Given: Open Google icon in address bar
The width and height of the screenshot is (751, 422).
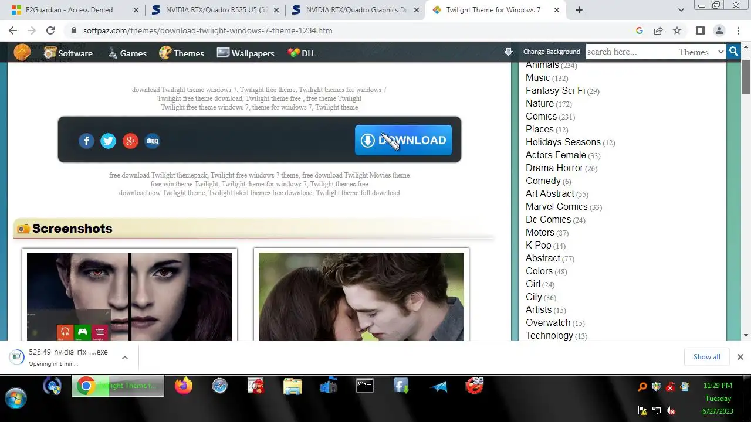Looking at the screenshot, I should click(640, 30).
